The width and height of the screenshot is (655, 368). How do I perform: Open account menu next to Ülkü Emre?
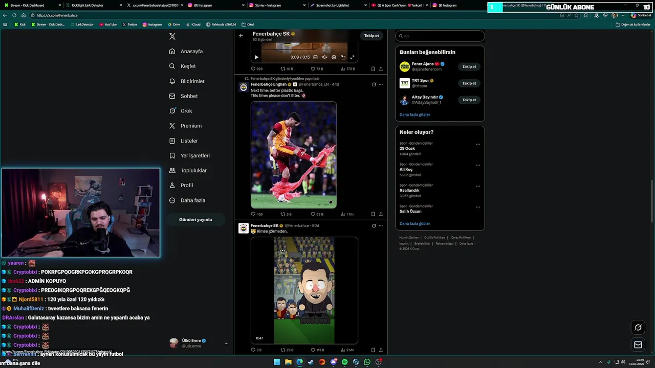coord(226,343)
